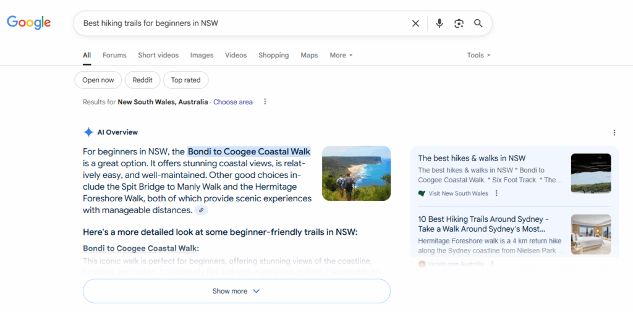This screenshot has height=312, width=633.
Task: Open the Tools dropdown
Action: (479, 56)
